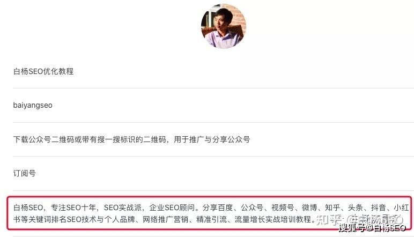Open the 知乎 watermark logo
The image size is (414, 237).
(330, 220)
